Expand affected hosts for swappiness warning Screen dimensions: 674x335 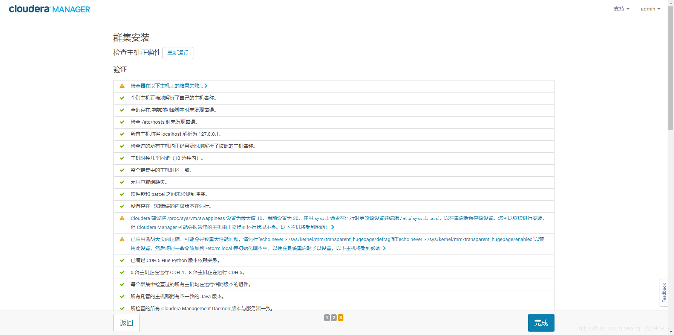(x=332, y=227)
